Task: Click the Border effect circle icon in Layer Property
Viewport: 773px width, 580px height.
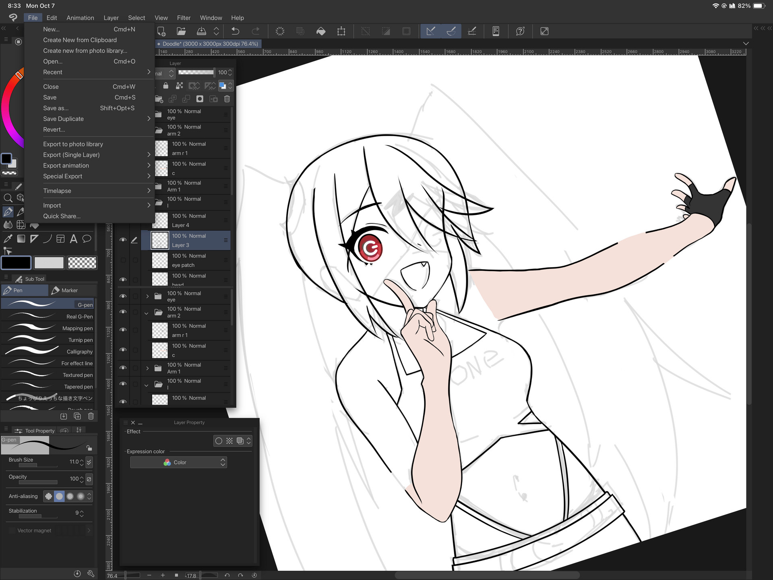Action: pyautogui.click(x=219, y=441)
